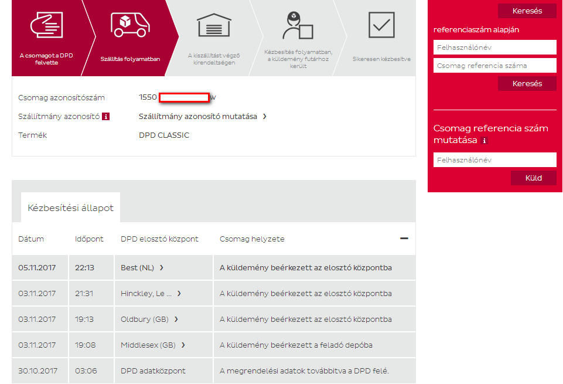563x384 pixels.
Task: Click the time 22:13
Action: 84,267
